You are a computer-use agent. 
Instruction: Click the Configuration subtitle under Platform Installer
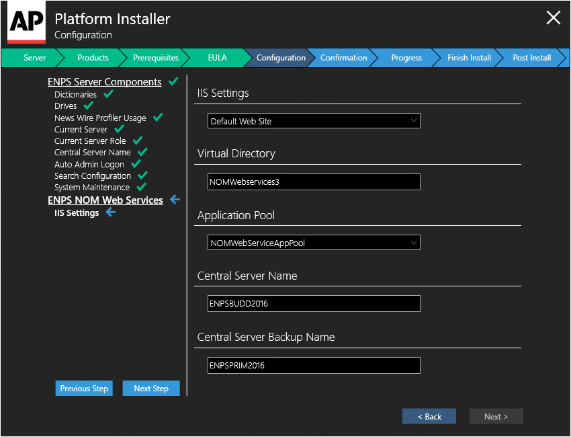[83, 35]
